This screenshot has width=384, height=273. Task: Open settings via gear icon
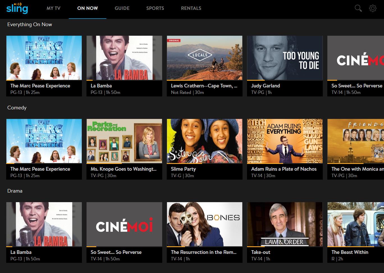[x=373, y=8]
